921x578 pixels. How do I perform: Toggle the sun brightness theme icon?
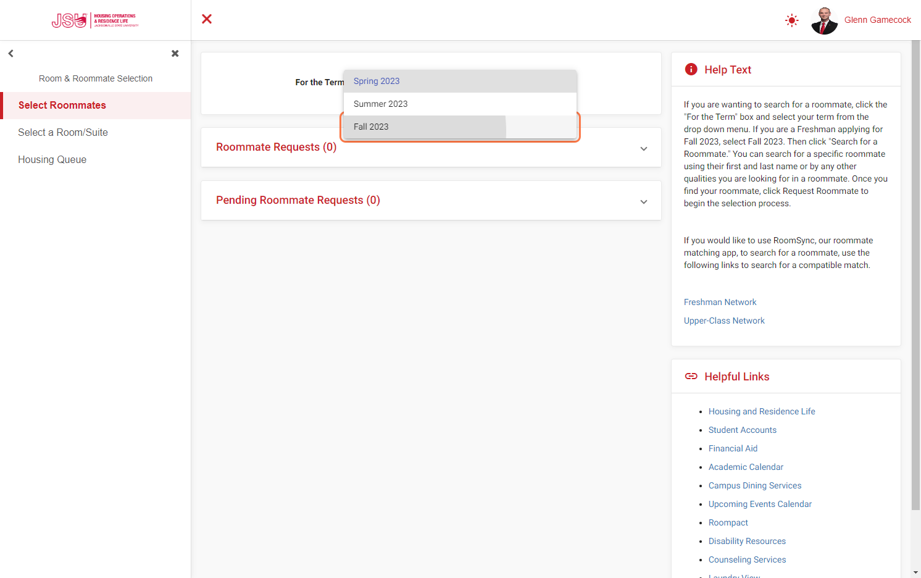point(792,20)
